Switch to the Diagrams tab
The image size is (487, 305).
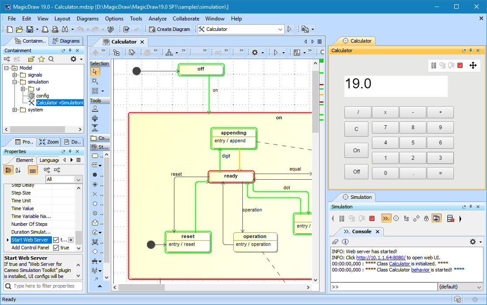coord(66,41)
